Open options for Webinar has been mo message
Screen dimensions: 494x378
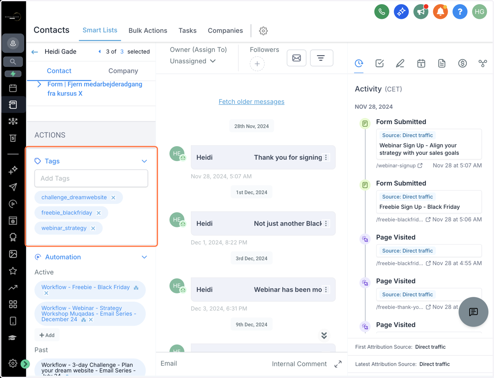tap(326, 289)
